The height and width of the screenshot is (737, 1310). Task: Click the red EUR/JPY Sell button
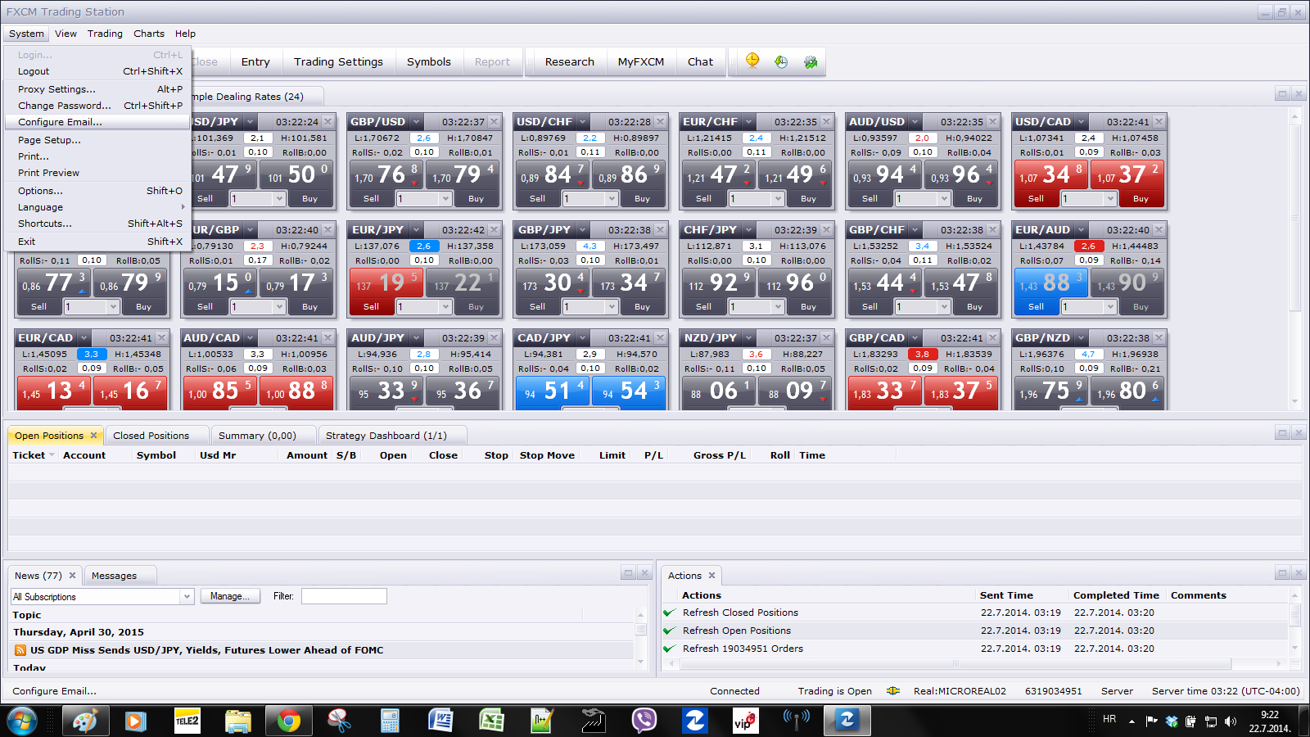371,307
